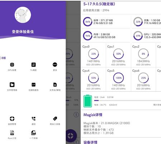Tap the Magisk版本:21.0:MAGISK (21000) line
Viewport: 161px width, 144px height.
click(107, 123)
